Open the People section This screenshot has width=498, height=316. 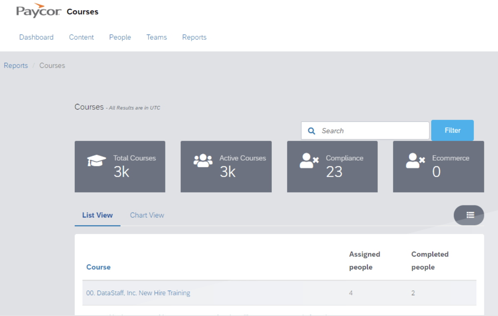click(120, 37)
